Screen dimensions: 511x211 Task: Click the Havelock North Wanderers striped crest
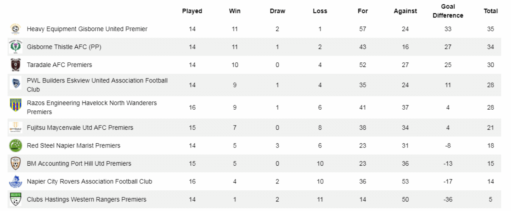tap(16, 105)
